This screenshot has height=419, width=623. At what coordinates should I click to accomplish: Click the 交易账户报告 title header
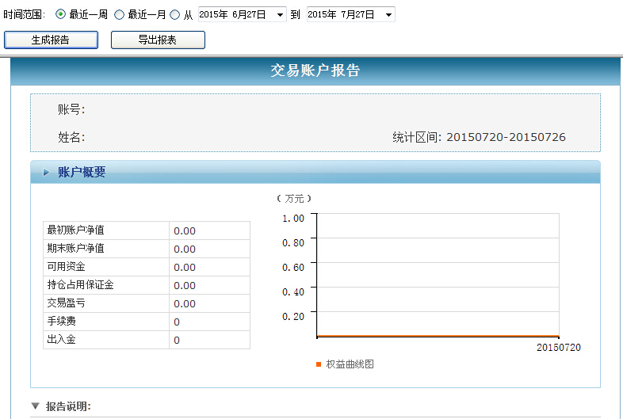point(315,71)
